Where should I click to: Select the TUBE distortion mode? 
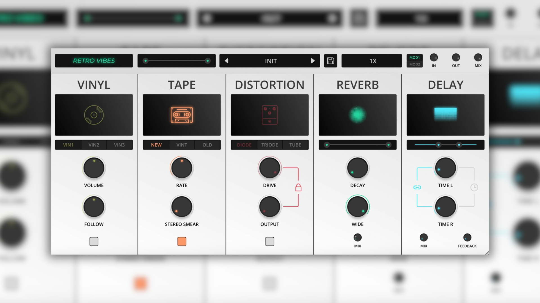(295, 145)
